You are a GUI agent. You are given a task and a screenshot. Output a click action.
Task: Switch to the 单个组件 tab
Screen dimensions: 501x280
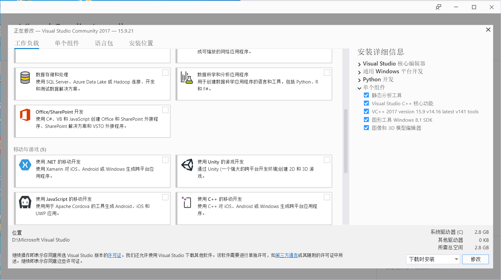pos(67,43)
